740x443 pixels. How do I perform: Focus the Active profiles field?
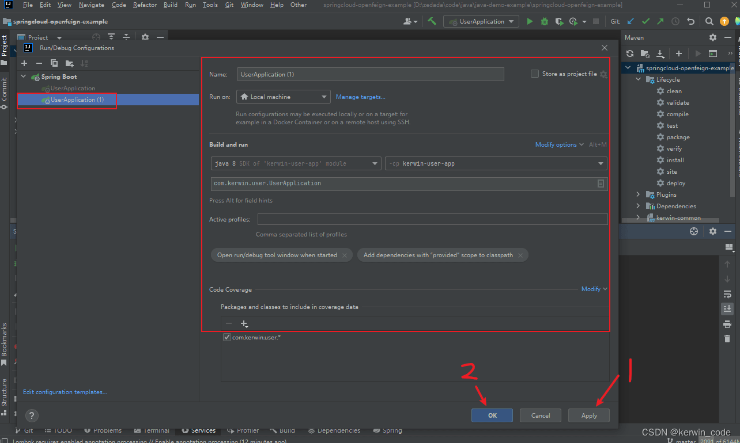pos(433,219)
